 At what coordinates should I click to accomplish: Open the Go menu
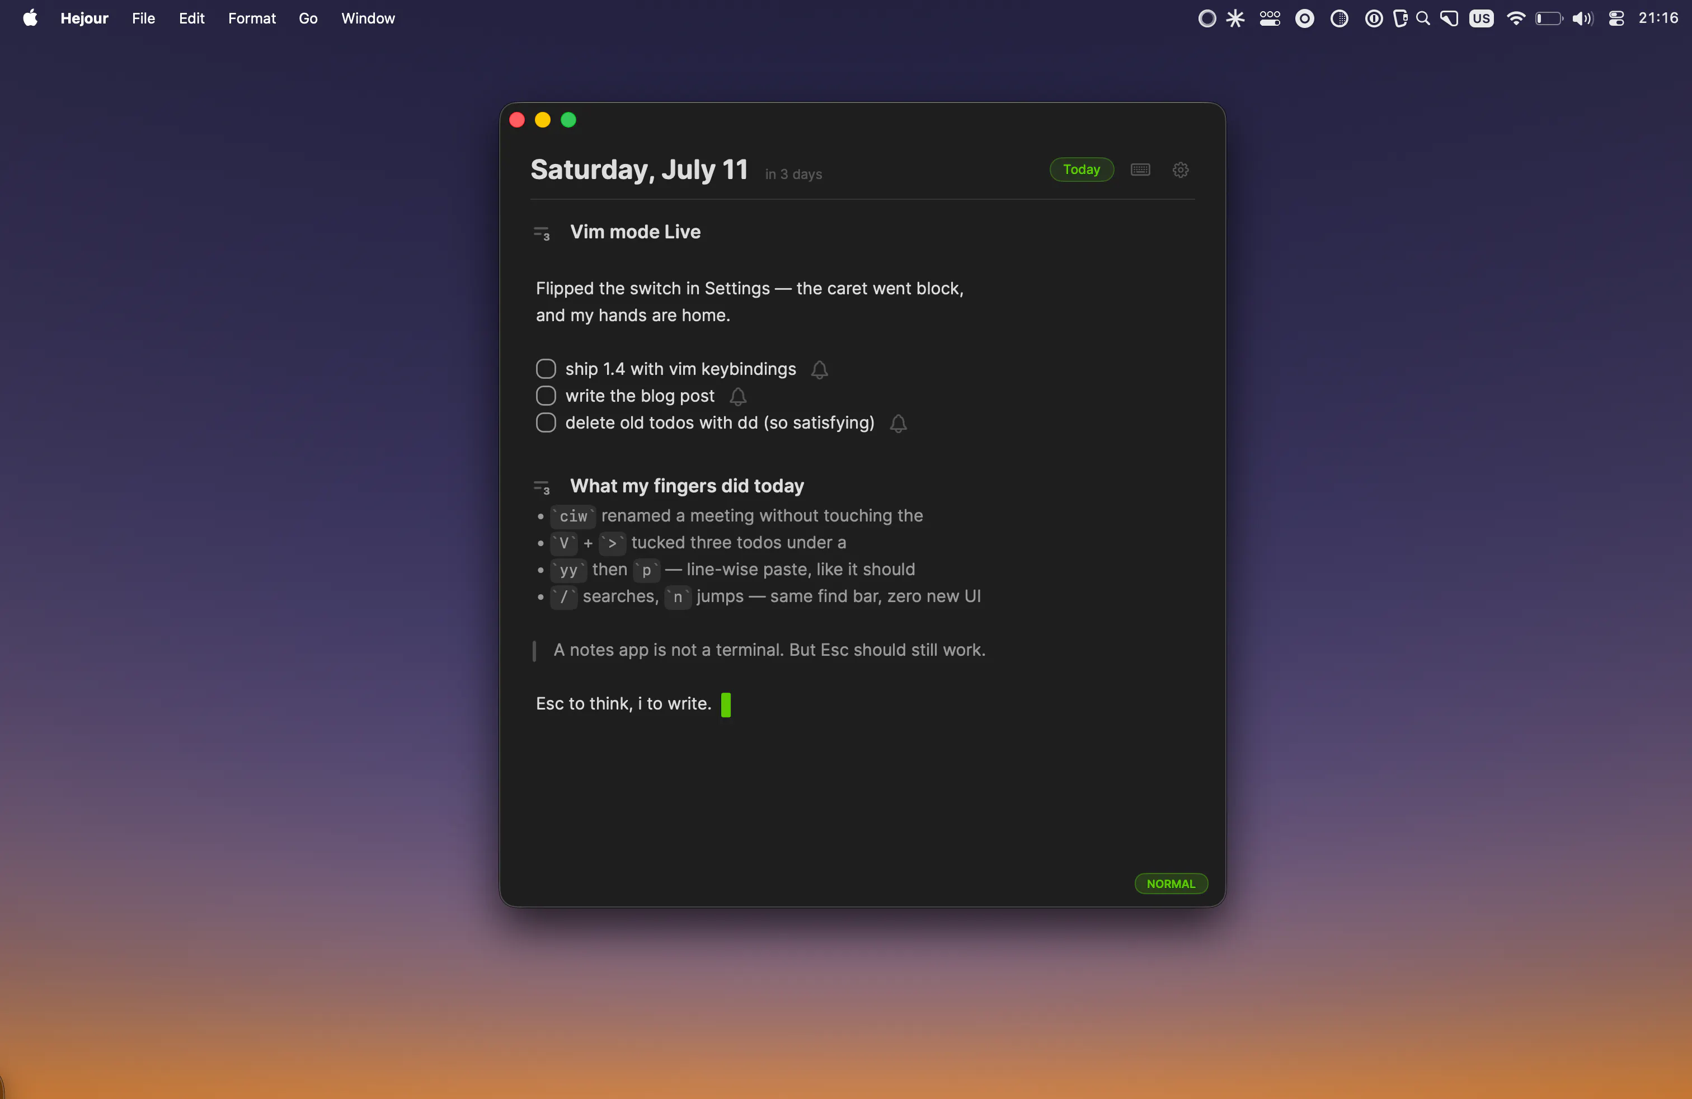[308, 18]
